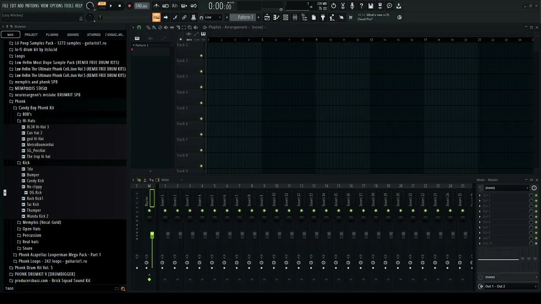Open the FILE menu

click(x=5, y=6)
